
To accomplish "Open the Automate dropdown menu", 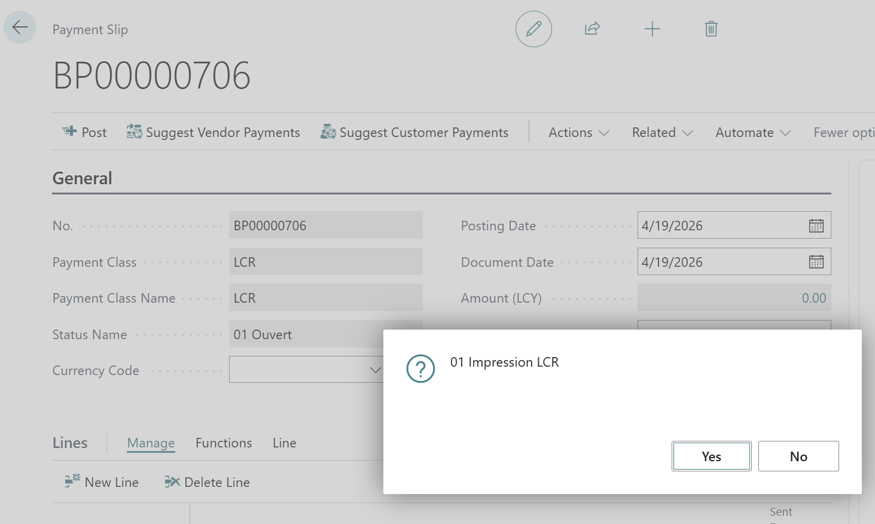I will tap(753, 132).
